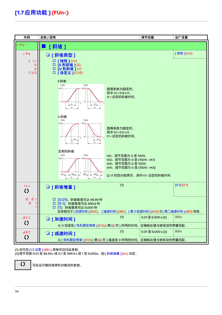Click the square bullet before [自定义] (CUS)
The height and width of the screenshot is (315, 222).
click(x=54, y=73)
